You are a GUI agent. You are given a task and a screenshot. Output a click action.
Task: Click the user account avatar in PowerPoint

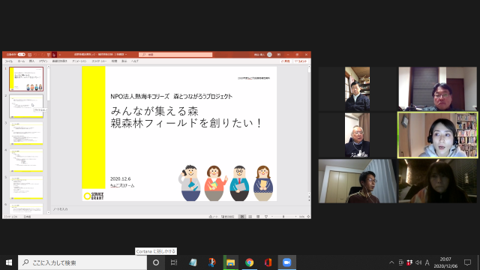click(x=269, y=55)
